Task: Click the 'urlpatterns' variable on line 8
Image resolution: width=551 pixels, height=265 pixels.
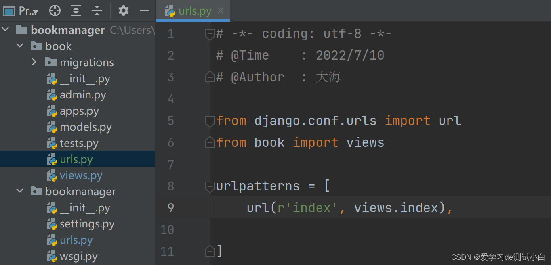Action: (258, 186)
